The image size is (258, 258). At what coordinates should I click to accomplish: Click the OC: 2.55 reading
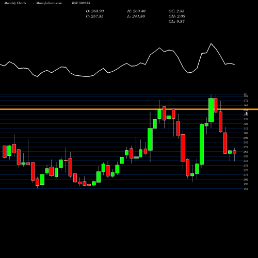coord(176,11)
